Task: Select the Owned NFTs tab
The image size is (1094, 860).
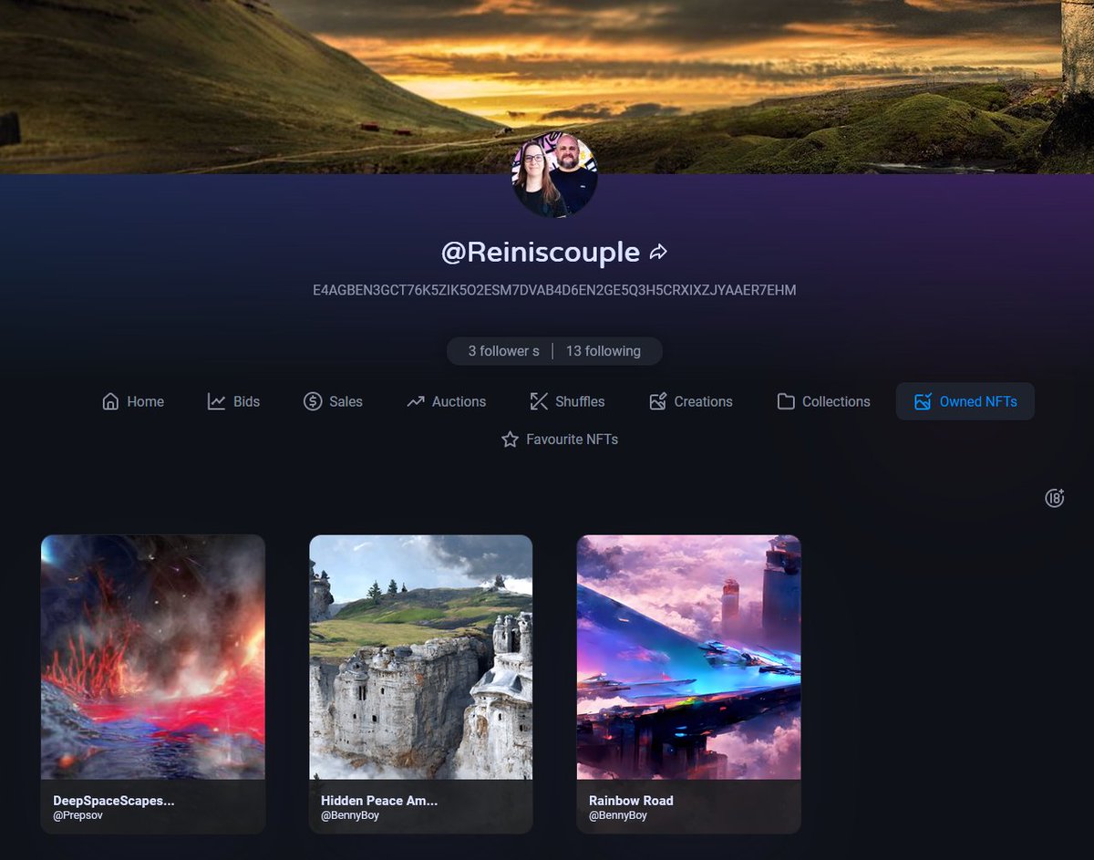Action: click(965, 401)
